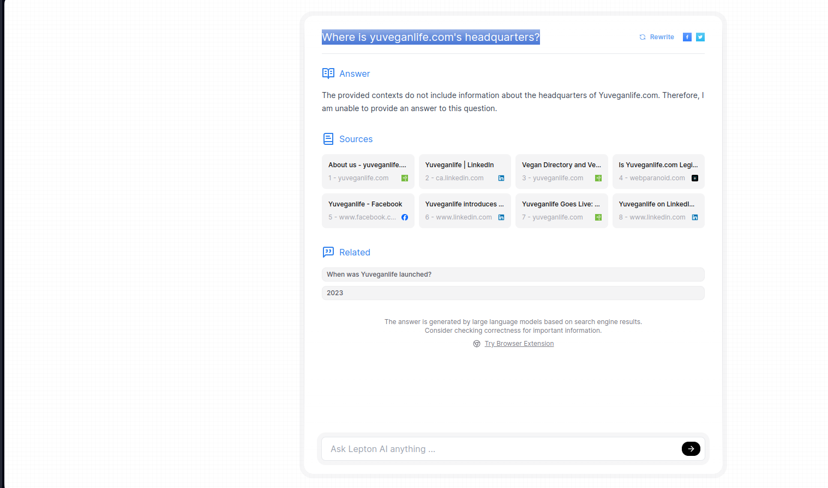
Task: Click the Chrome icon beside Try Browser Extension
Action: tap(477, 344)
